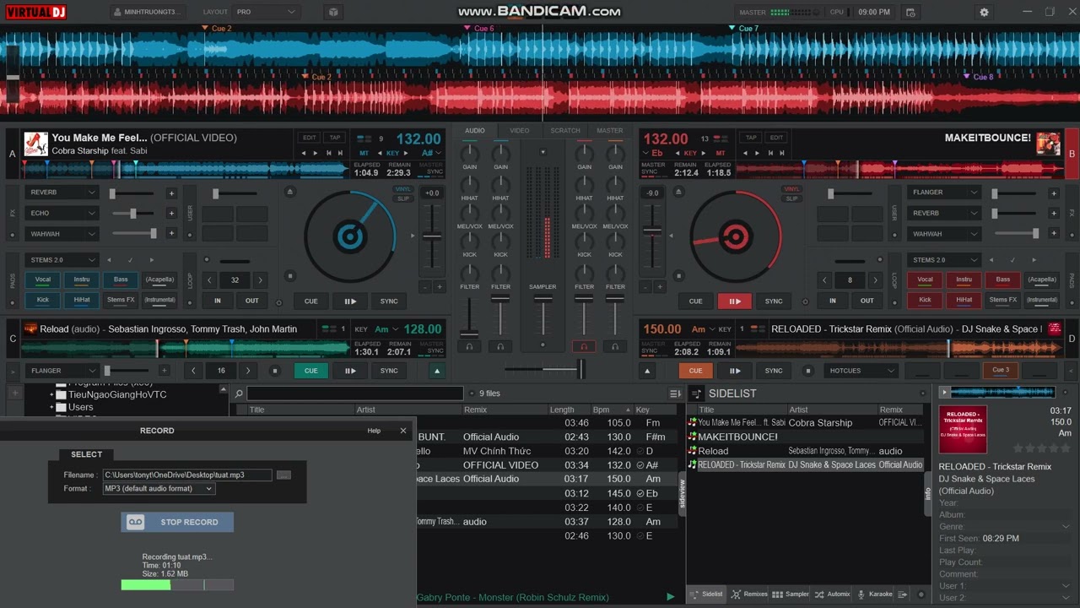Click the pitch minus button on deck A
The width and height of the screenshot is (1080, 608).
pyautogui.click(x=424, y=287)
